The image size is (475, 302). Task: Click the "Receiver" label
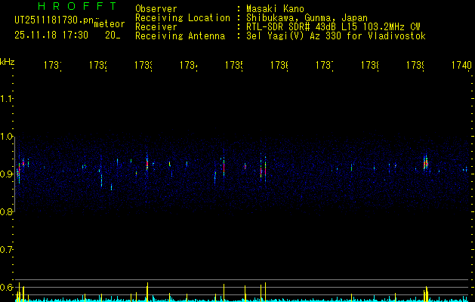pyautogui.click(x=156, y=27)
